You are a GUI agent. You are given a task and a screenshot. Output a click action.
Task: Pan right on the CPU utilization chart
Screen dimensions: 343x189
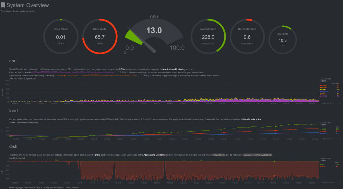point(328,103)
